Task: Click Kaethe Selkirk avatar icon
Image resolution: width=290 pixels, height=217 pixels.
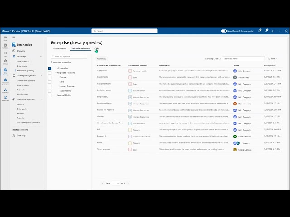Action: coord(235,137)
